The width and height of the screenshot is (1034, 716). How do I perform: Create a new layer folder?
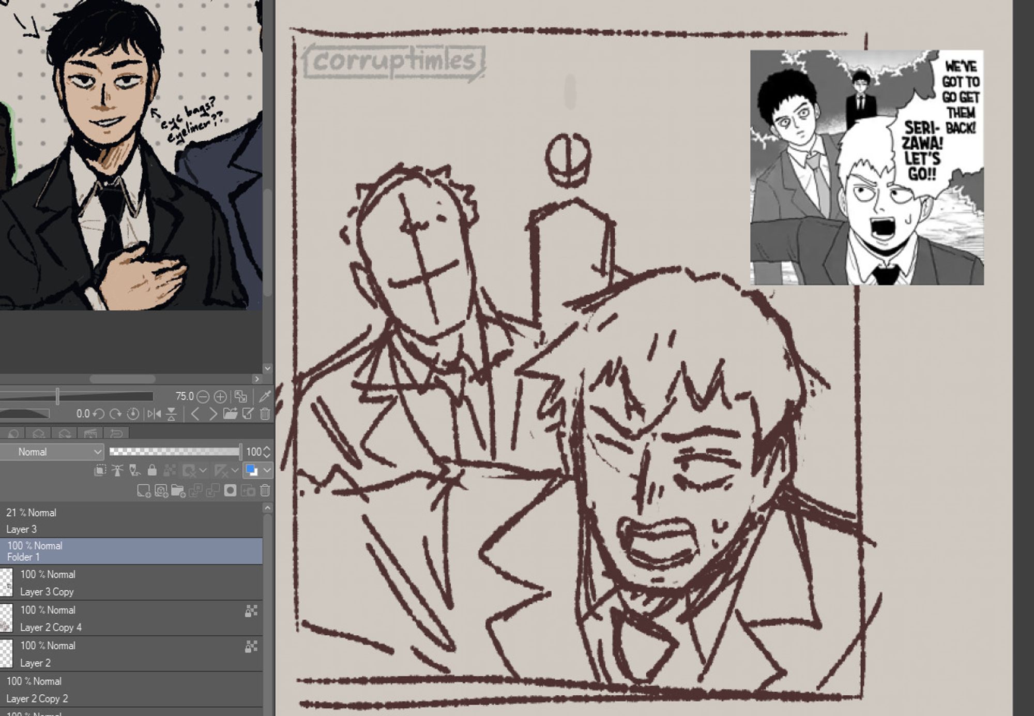pyautogui.click(x=178, y=491)
